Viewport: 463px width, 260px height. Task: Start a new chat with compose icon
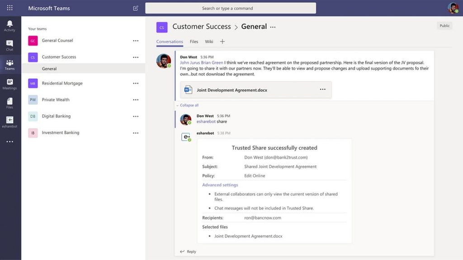(x=135, y=8)
